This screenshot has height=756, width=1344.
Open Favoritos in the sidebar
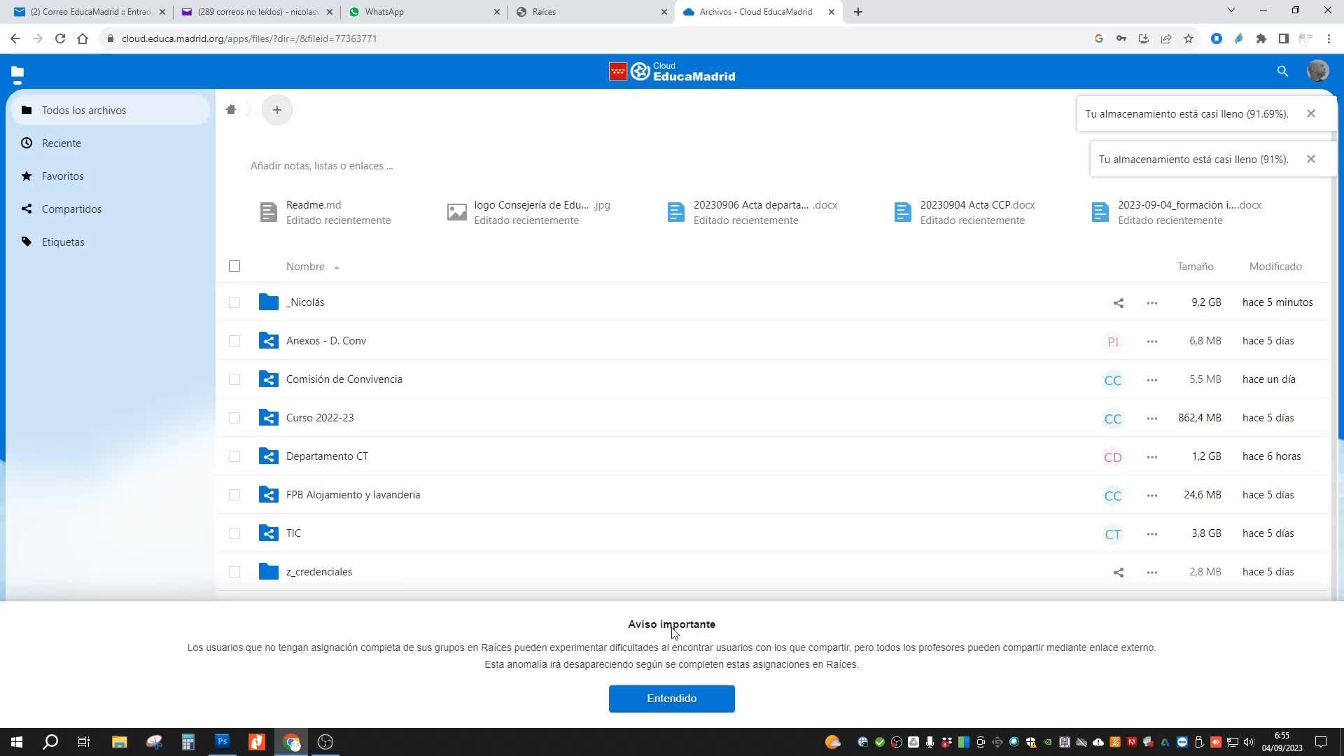[62, 176]
